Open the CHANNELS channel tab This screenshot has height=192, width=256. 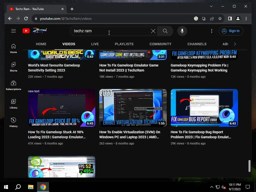coord(197,44)
